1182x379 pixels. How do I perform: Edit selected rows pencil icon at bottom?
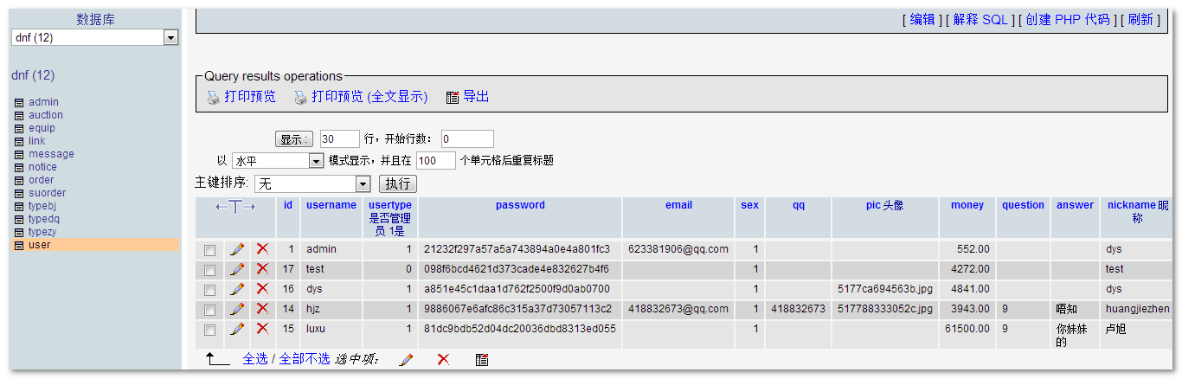coord(406,359)
